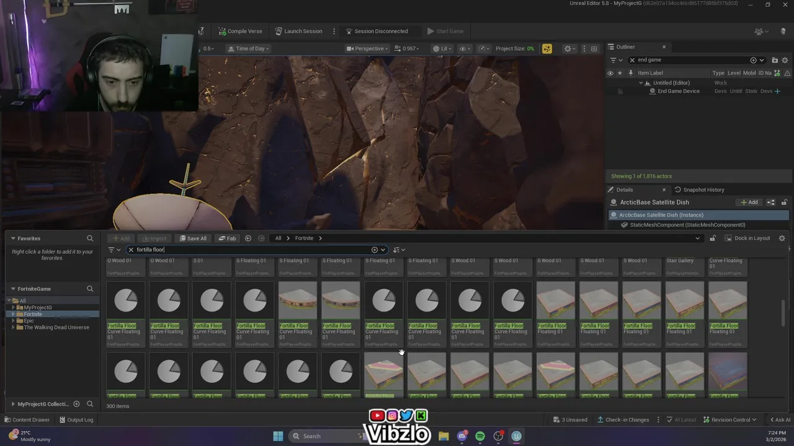The height and width of the screenshot is (446, 794).
Task: Click the blueprint hierarchy icon beside Add
Action: [x=771, y=202]
